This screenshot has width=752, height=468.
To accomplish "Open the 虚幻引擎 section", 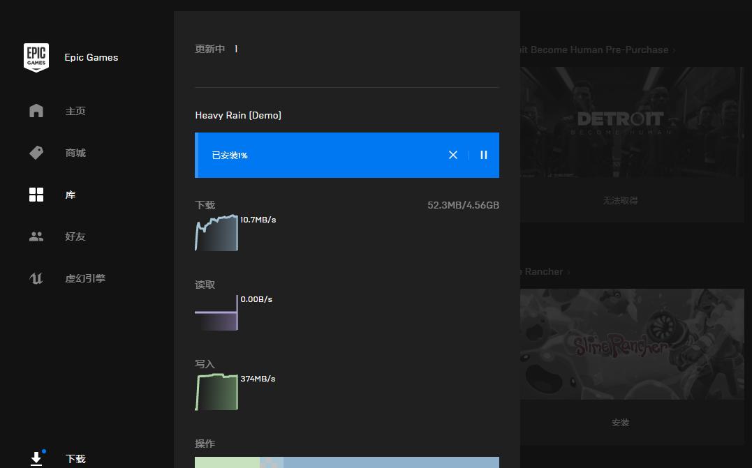I will (x=85, y=278).
